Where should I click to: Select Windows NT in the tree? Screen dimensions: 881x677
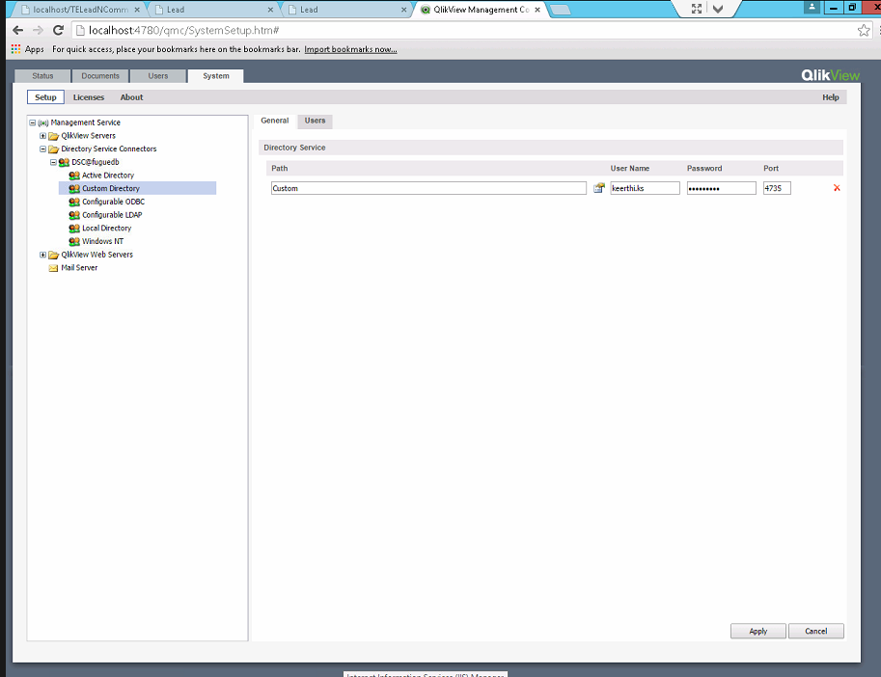[x=103, y=241]
